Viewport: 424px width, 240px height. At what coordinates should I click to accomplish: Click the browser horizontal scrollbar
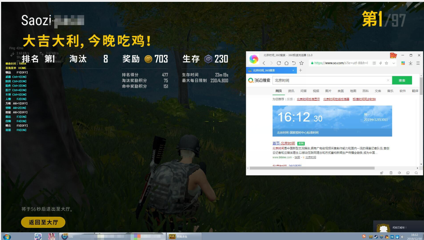point(312,168)
